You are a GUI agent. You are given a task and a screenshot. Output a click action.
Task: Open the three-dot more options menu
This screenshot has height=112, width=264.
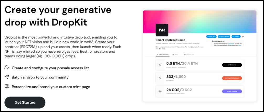point(243,36)
